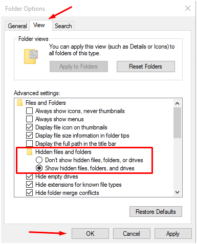The width and height of the screenshot is (197, 244).
Task: Select the Hidden files and folders label
Action: click(63, 152)
